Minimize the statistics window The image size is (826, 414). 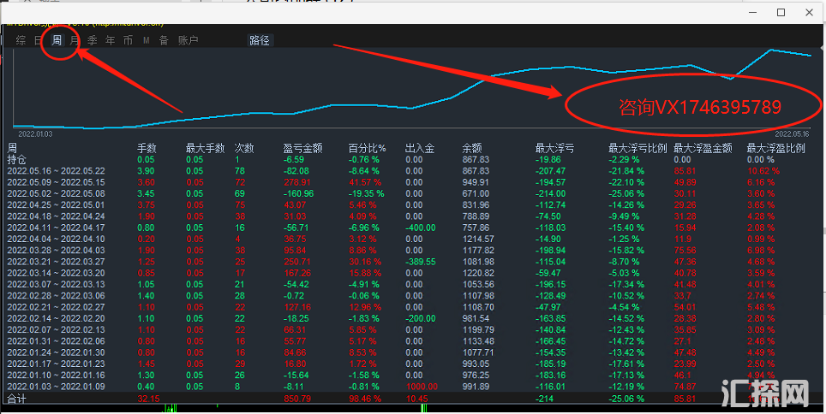[751, 12]
